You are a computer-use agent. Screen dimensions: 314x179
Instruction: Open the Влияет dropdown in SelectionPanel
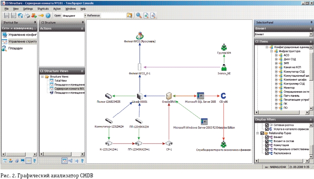pyautogui.click(x=311, y=35)
